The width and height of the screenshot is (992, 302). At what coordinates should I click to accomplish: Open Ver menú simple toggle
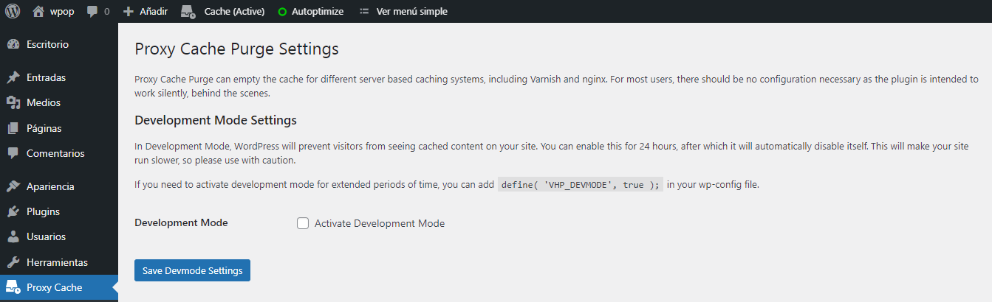point(403,12)
